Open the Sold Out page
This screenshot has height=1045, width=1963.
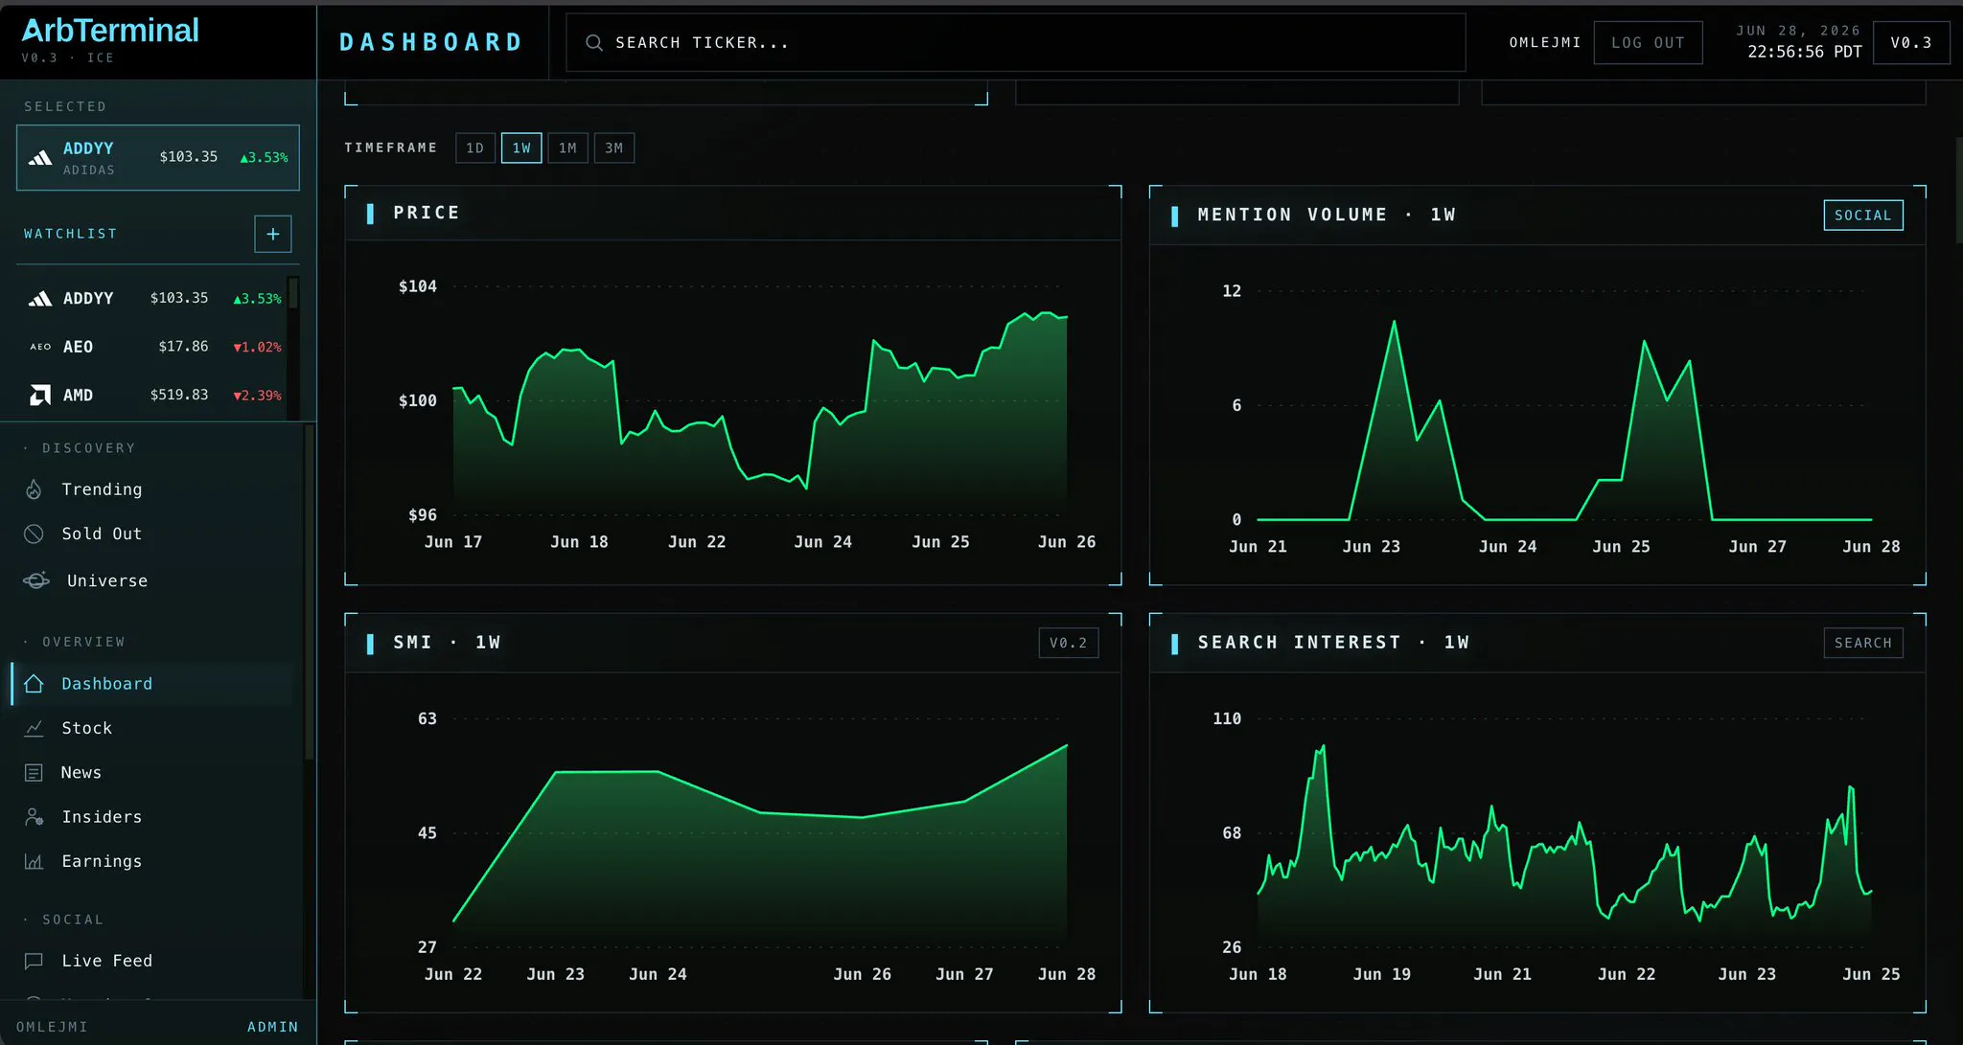pos(102,534)
